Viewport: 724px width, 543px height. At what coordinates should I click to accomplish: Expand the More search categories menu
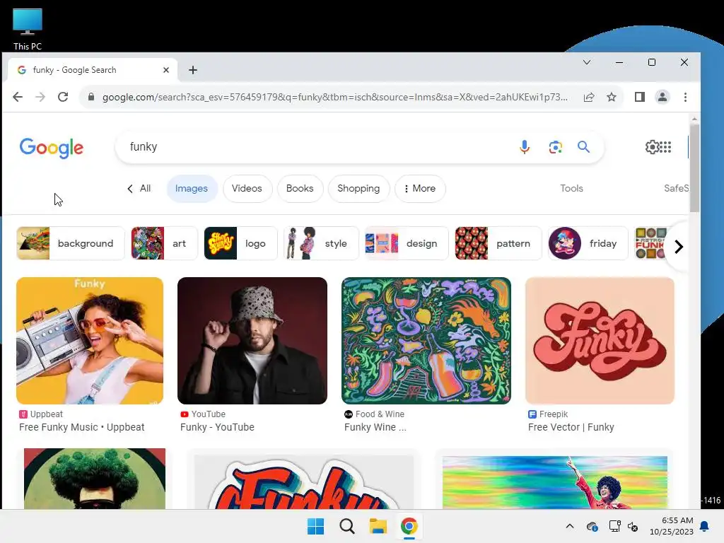tap(420, 188)
